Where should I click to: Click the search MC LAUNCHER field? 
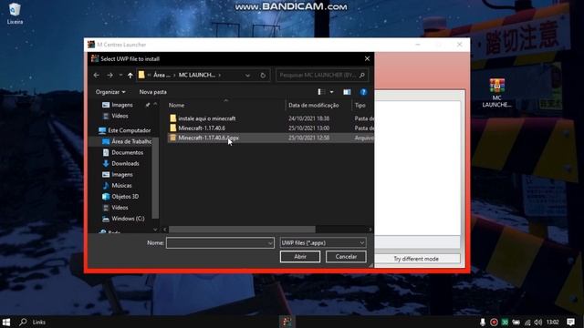click(x=322, y=75)
